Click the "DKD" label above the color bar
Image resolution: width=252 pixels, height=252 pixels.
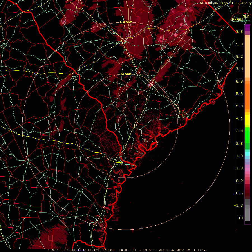[246, 17]
